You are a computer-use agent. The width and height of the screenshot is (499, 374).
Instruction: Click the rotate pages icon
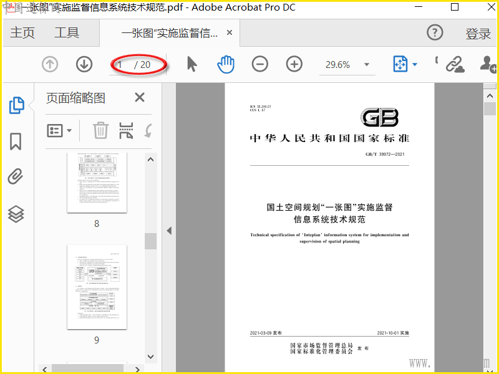pyautogui.click(x=148, y=130)
